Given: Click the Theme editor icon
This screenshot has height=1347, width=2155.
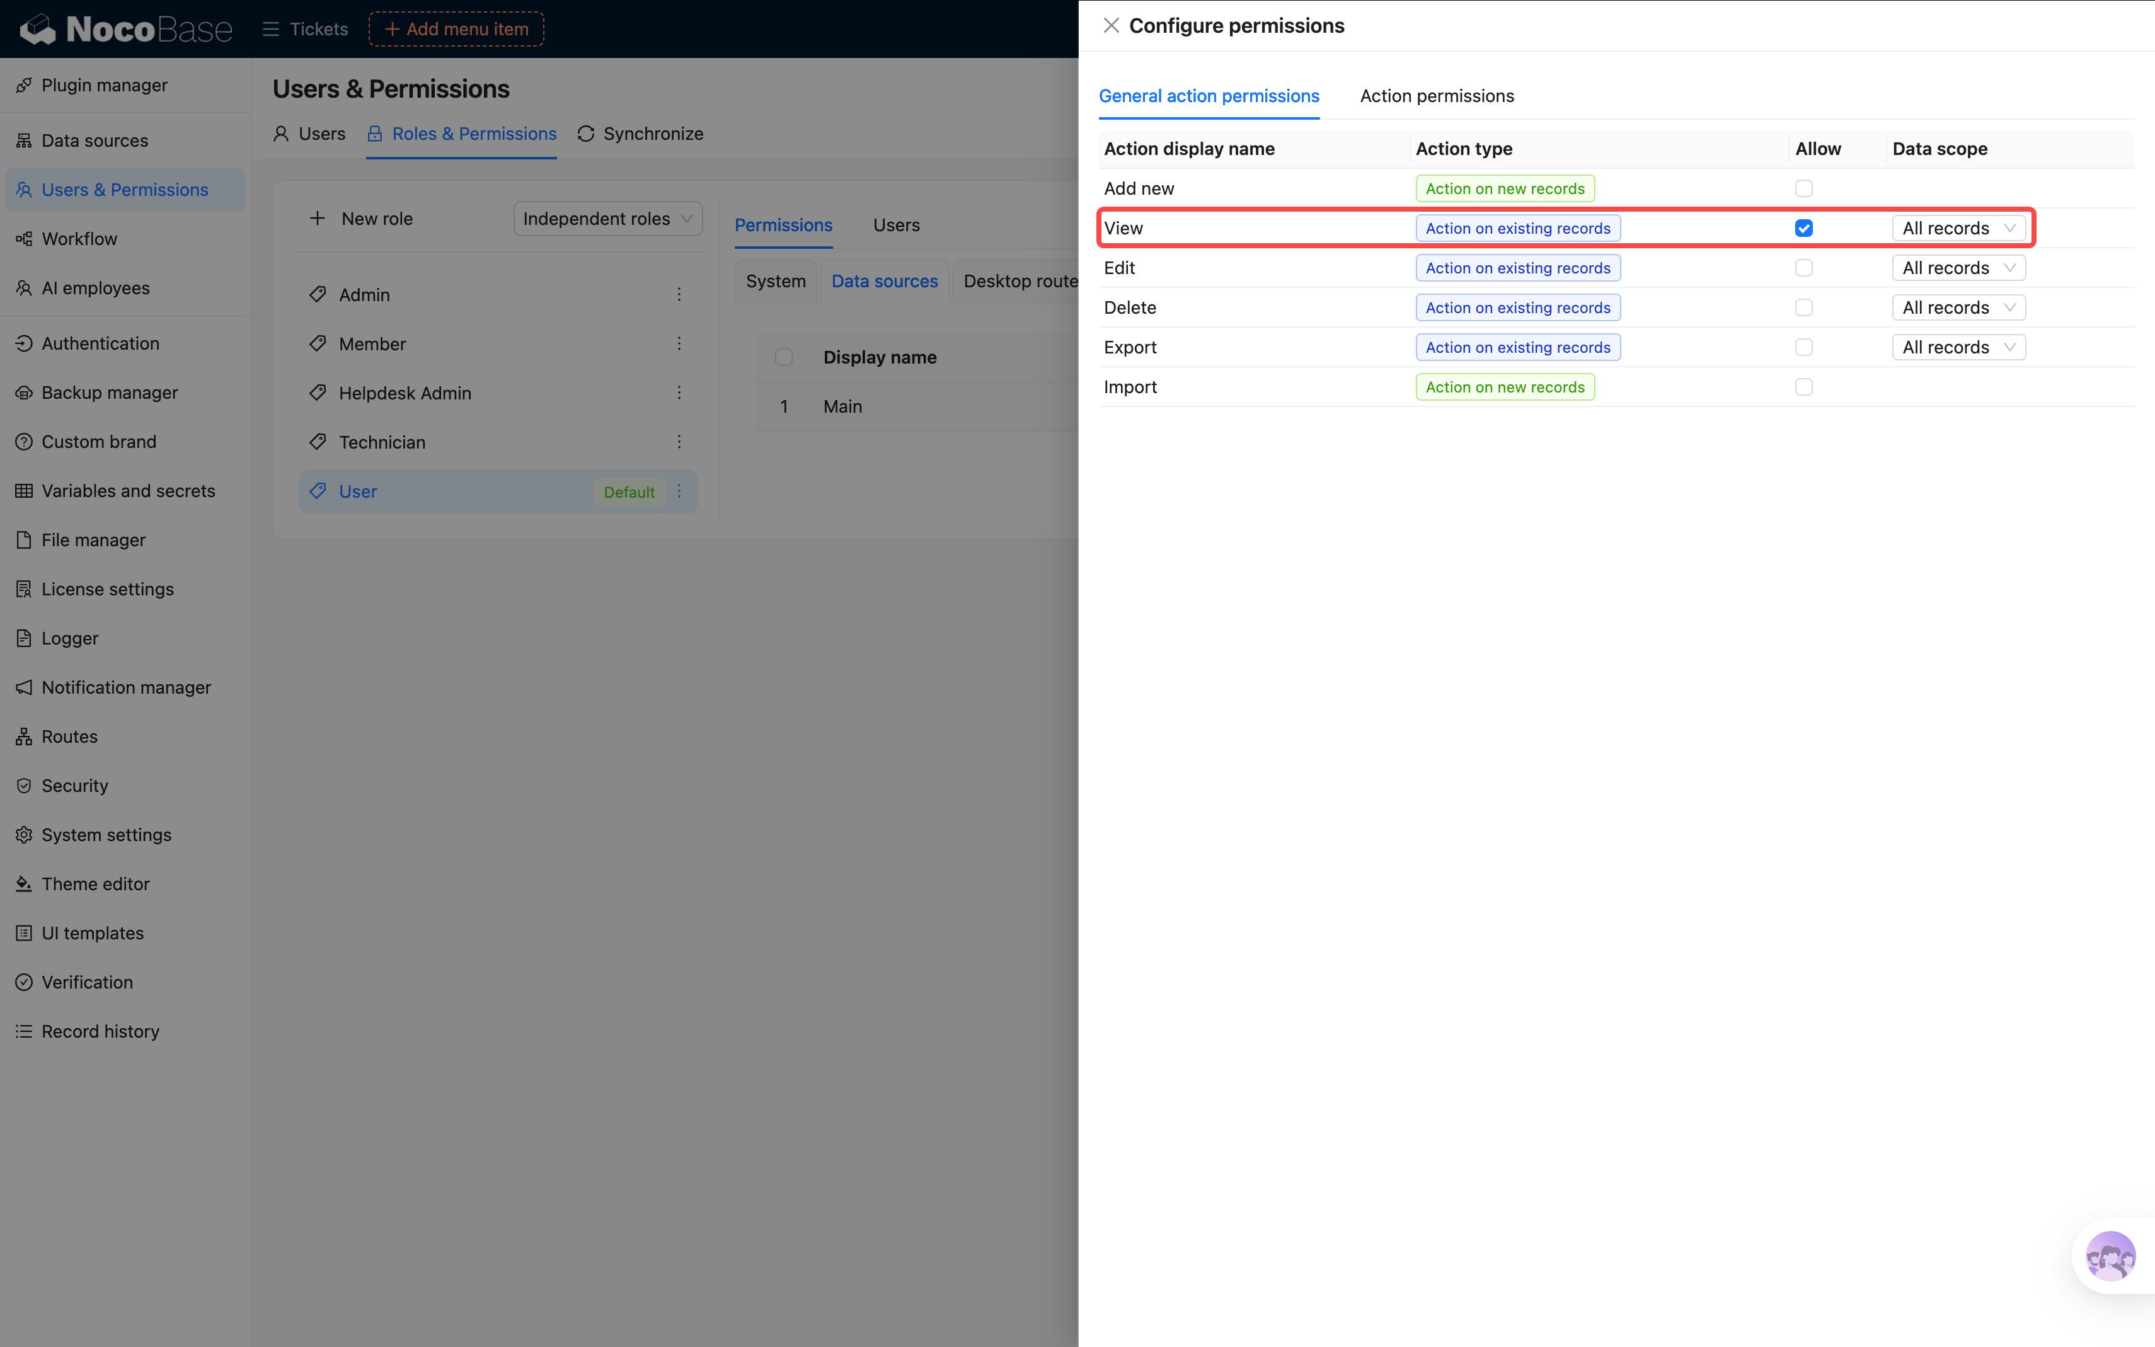Looking at the screenshot, I should tap(24, 884).
